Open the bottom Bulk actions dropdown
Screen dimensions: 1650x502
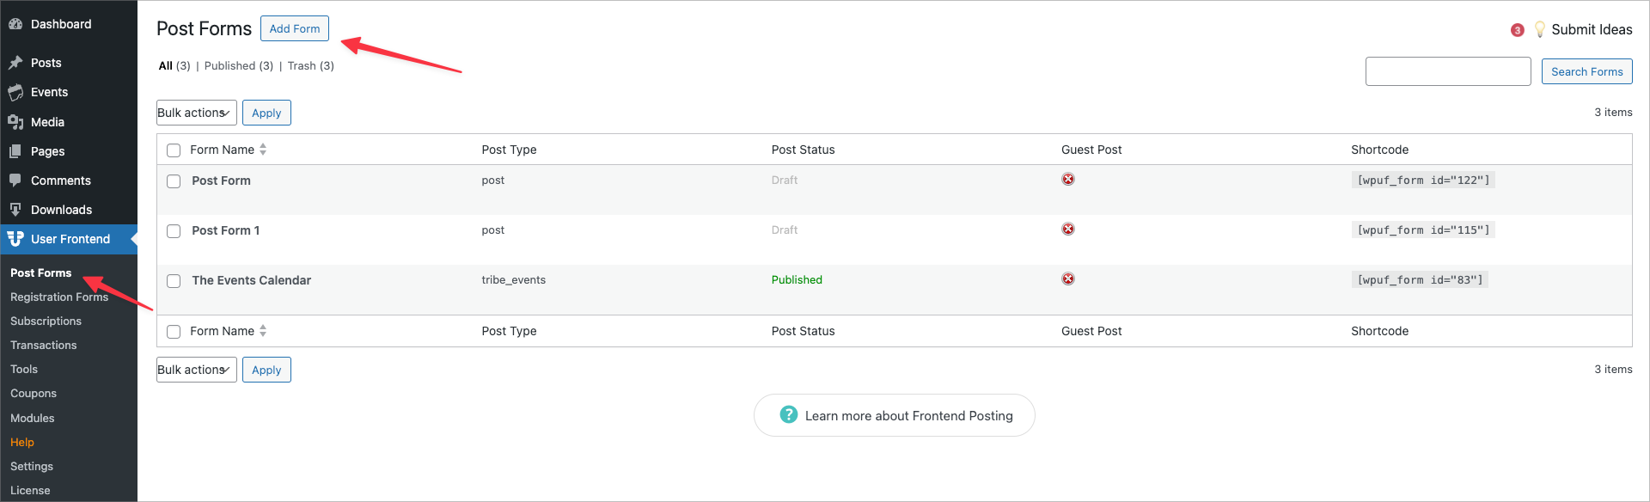(196, 369)
